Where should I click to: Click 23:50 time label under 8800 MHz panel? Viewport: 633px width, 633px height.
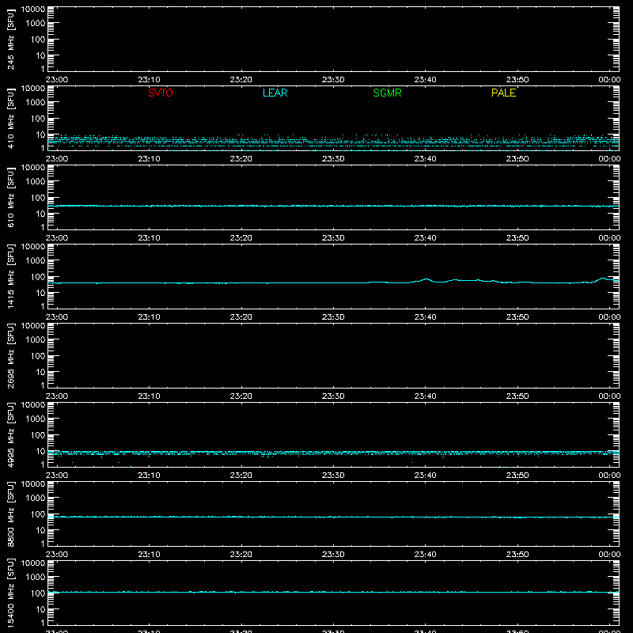pos(517,555)
